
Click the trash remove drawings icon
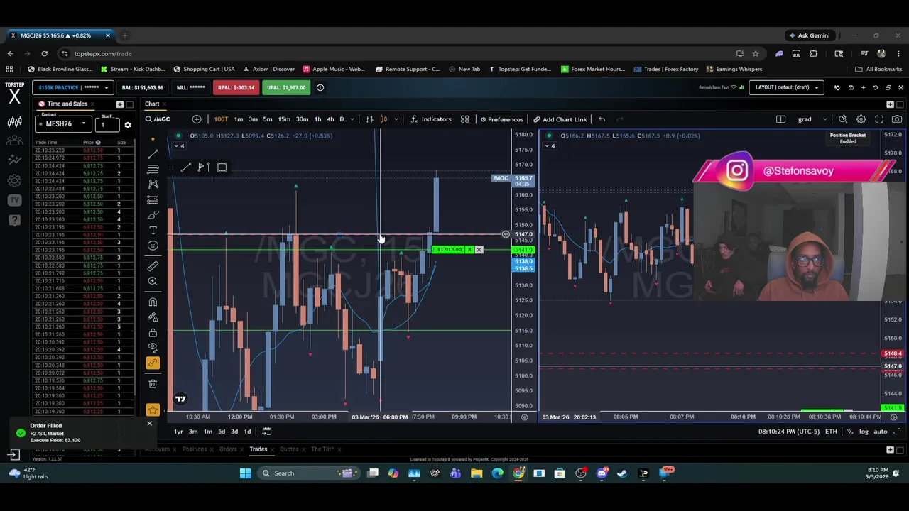pos(153,384)
